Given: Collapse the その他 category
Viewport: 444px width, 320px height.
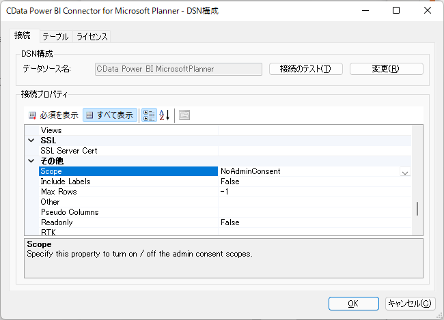Looking at the screenshot, I should coord(31,161).
